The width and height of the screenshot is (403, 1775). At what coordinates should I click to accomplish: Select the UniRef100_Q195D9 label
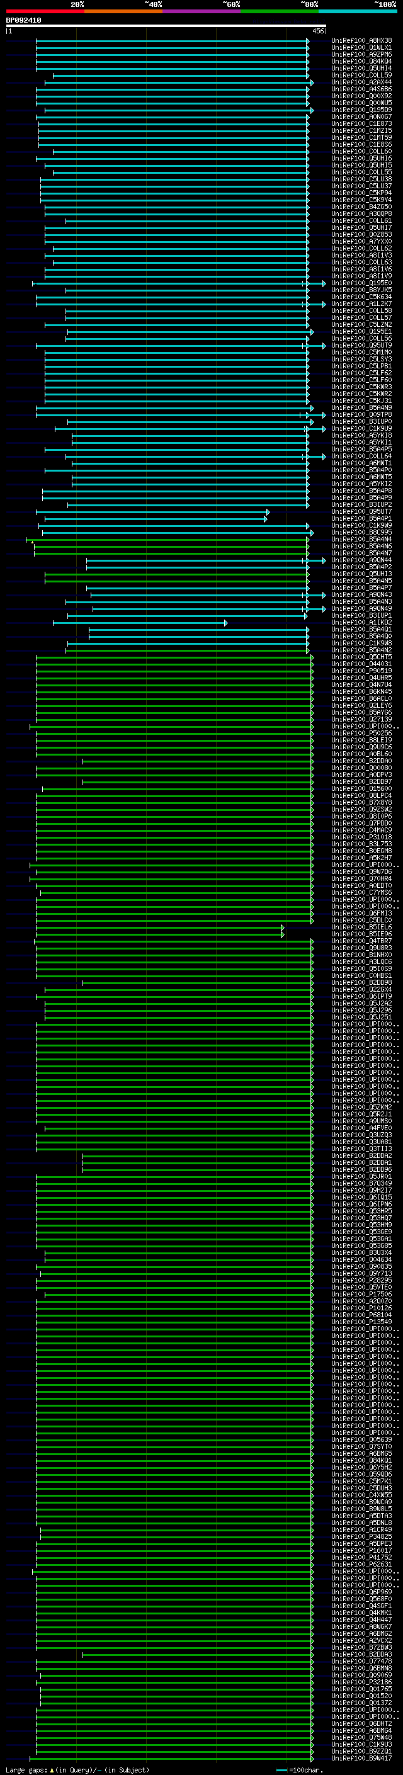[x=361, y=110]
